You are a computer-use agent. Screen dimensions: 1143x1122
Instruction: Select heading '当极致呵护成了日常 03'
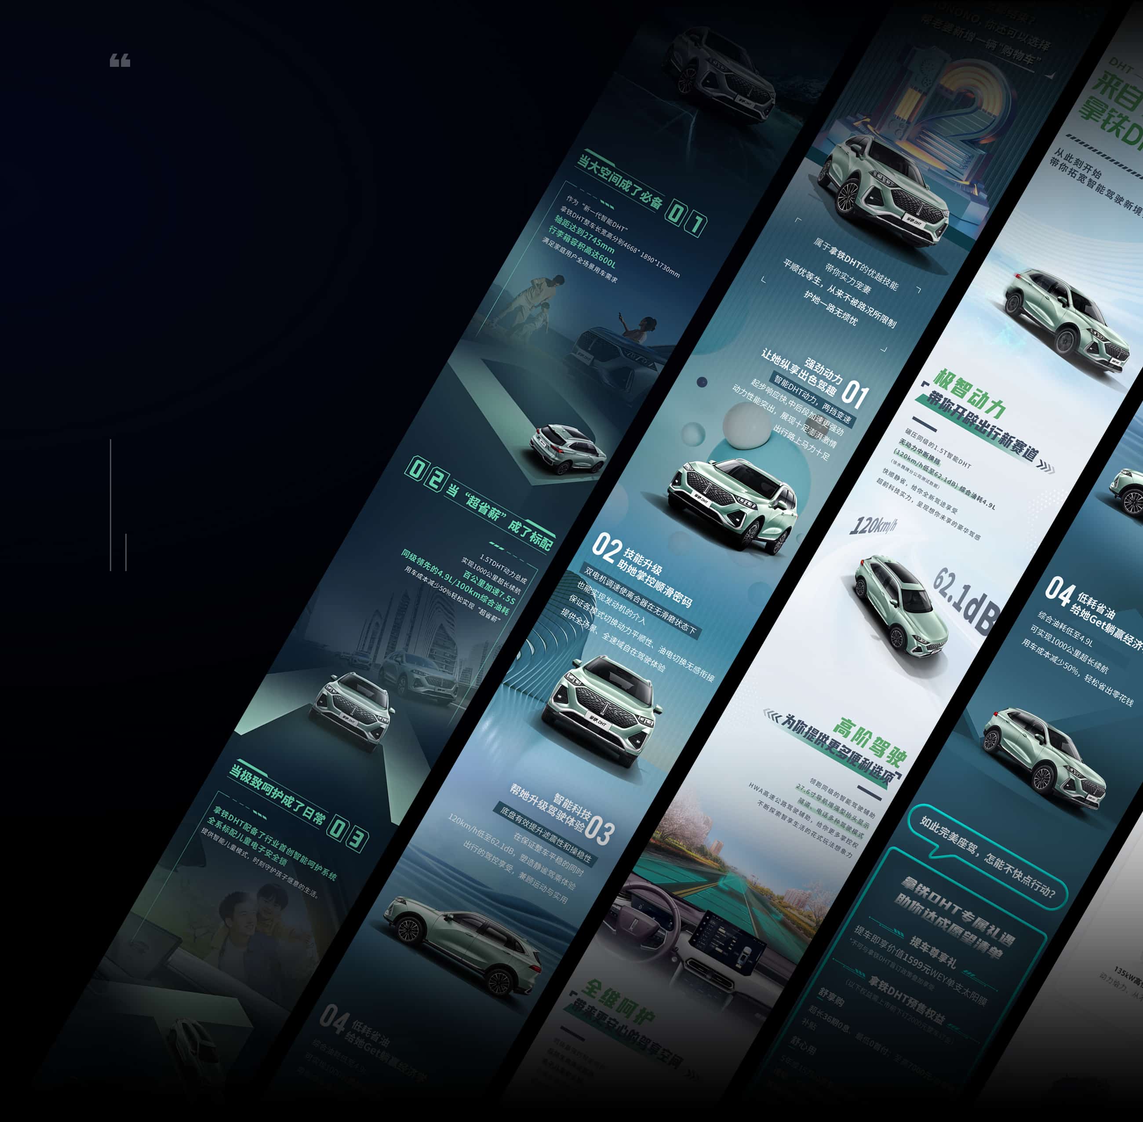point(298,807)
